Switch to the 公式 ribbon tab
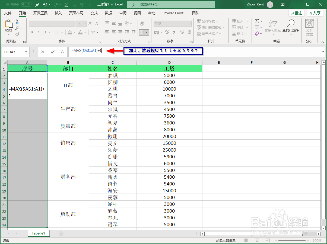Screen dimensions: 327x244 94,13
